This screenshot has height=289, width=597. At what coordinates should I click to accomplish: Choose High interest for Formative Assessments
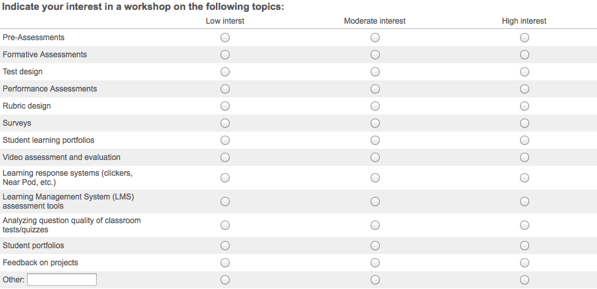click(x=525, y=55)
